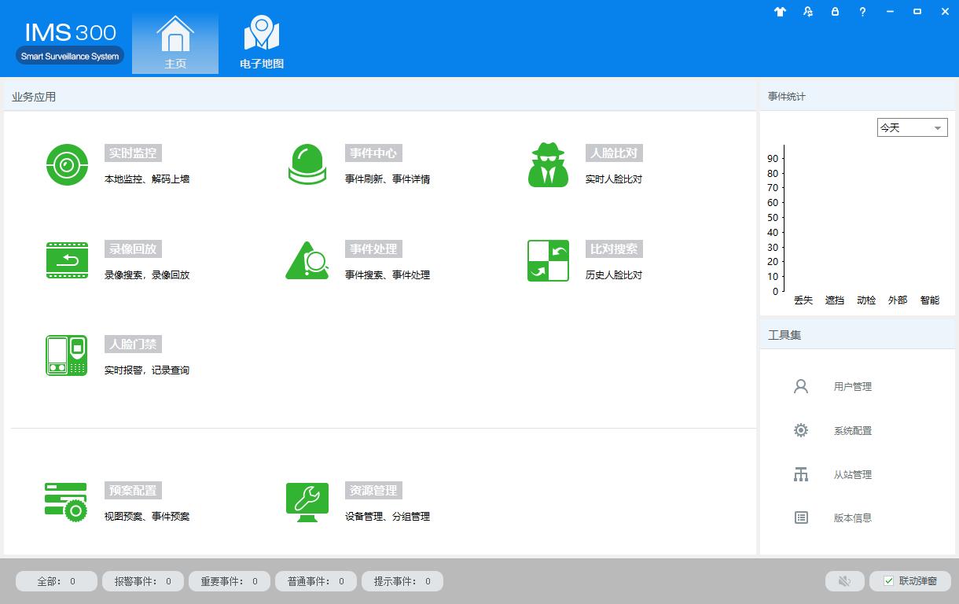The image size is (959, 604).
Task: Open the skin theme shirt icon menu
Action: tap(780, 12)
